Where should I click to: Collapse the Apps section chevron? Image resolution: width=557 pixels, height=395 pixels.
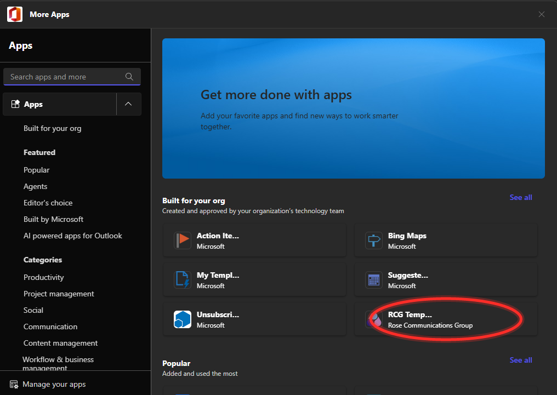click(129, 104)
